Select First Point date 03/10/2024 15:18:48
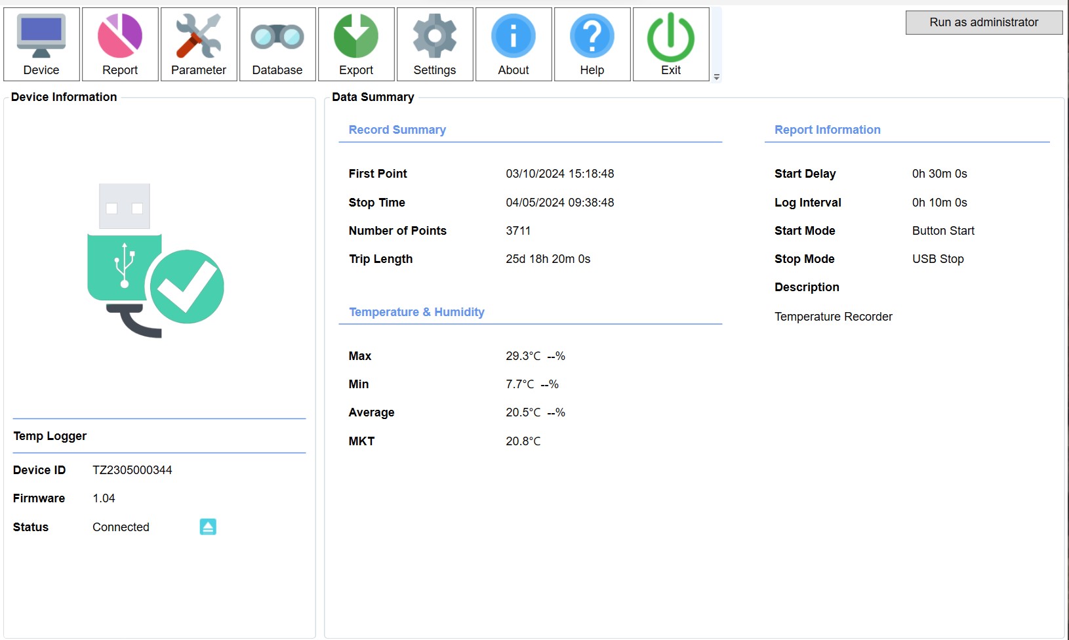 point(559,174)
